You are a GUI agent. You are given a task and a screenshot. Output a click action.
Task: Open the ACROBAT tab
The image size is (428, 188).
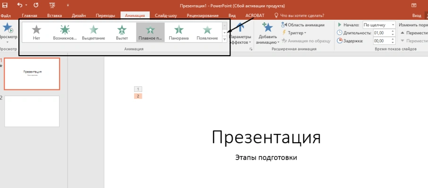point(255,16)
